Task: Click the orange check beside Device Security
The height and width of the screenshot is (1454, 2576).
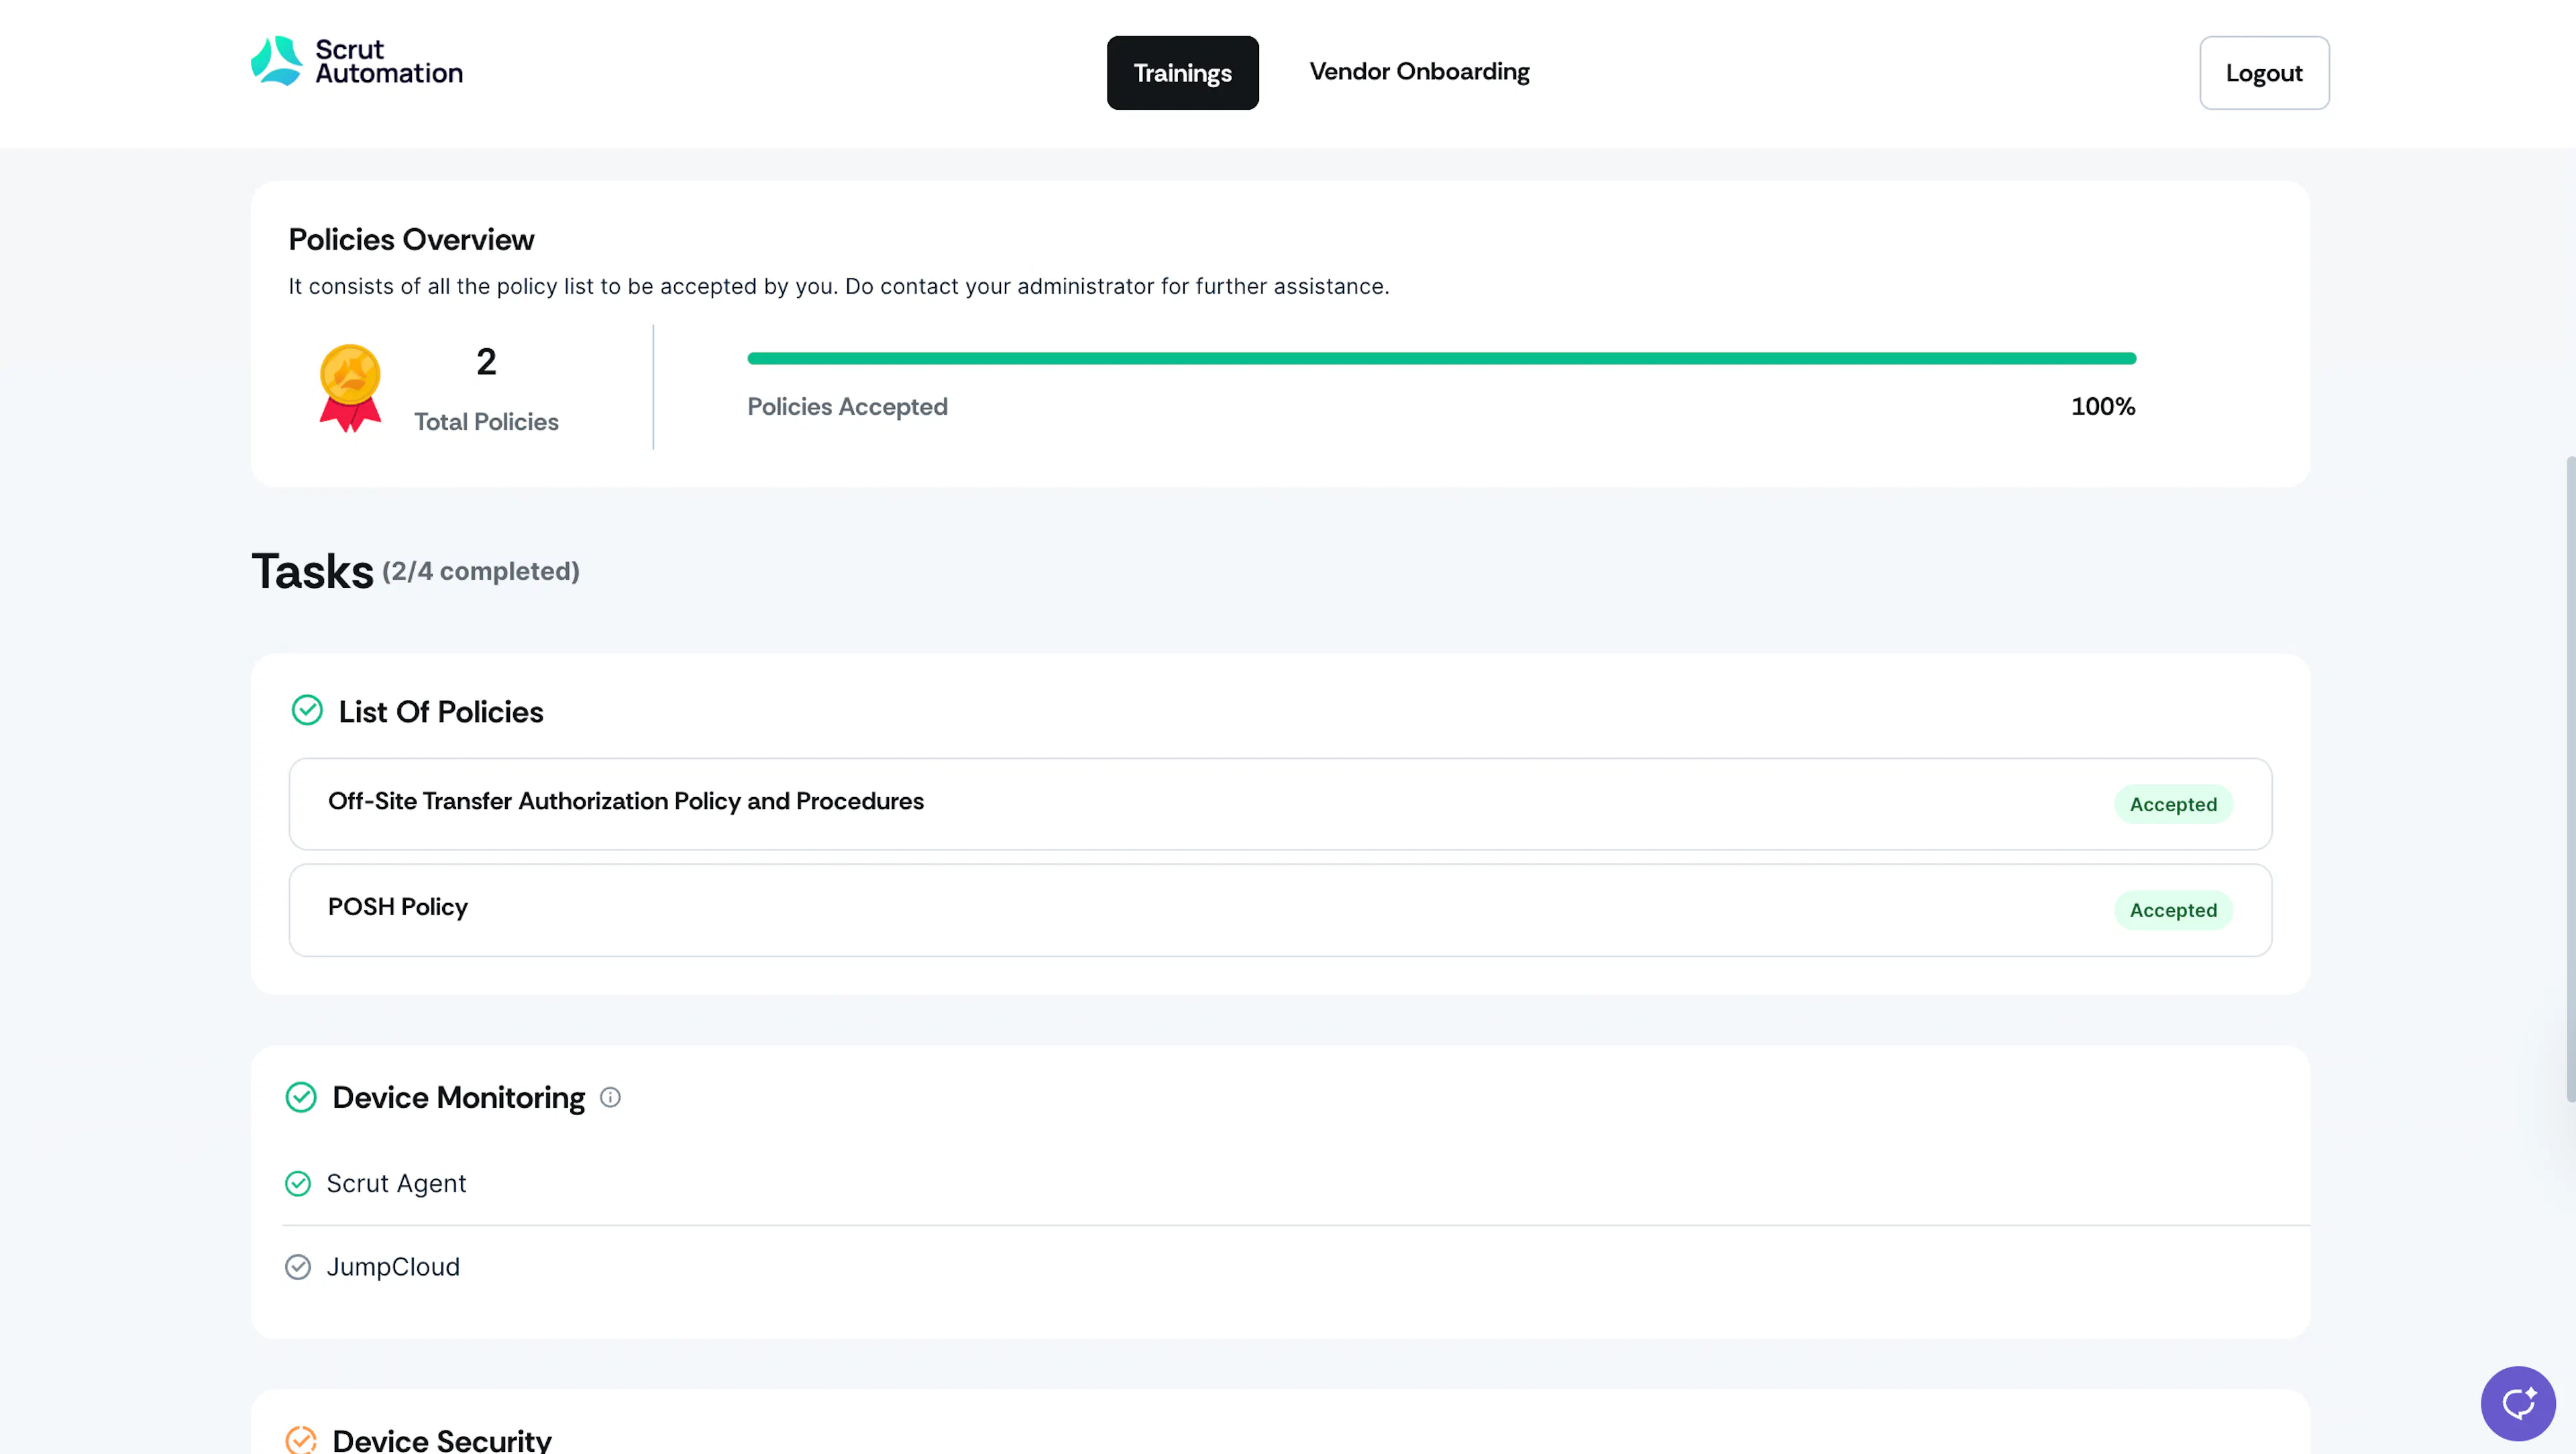Action: (x=301, y=1439)
